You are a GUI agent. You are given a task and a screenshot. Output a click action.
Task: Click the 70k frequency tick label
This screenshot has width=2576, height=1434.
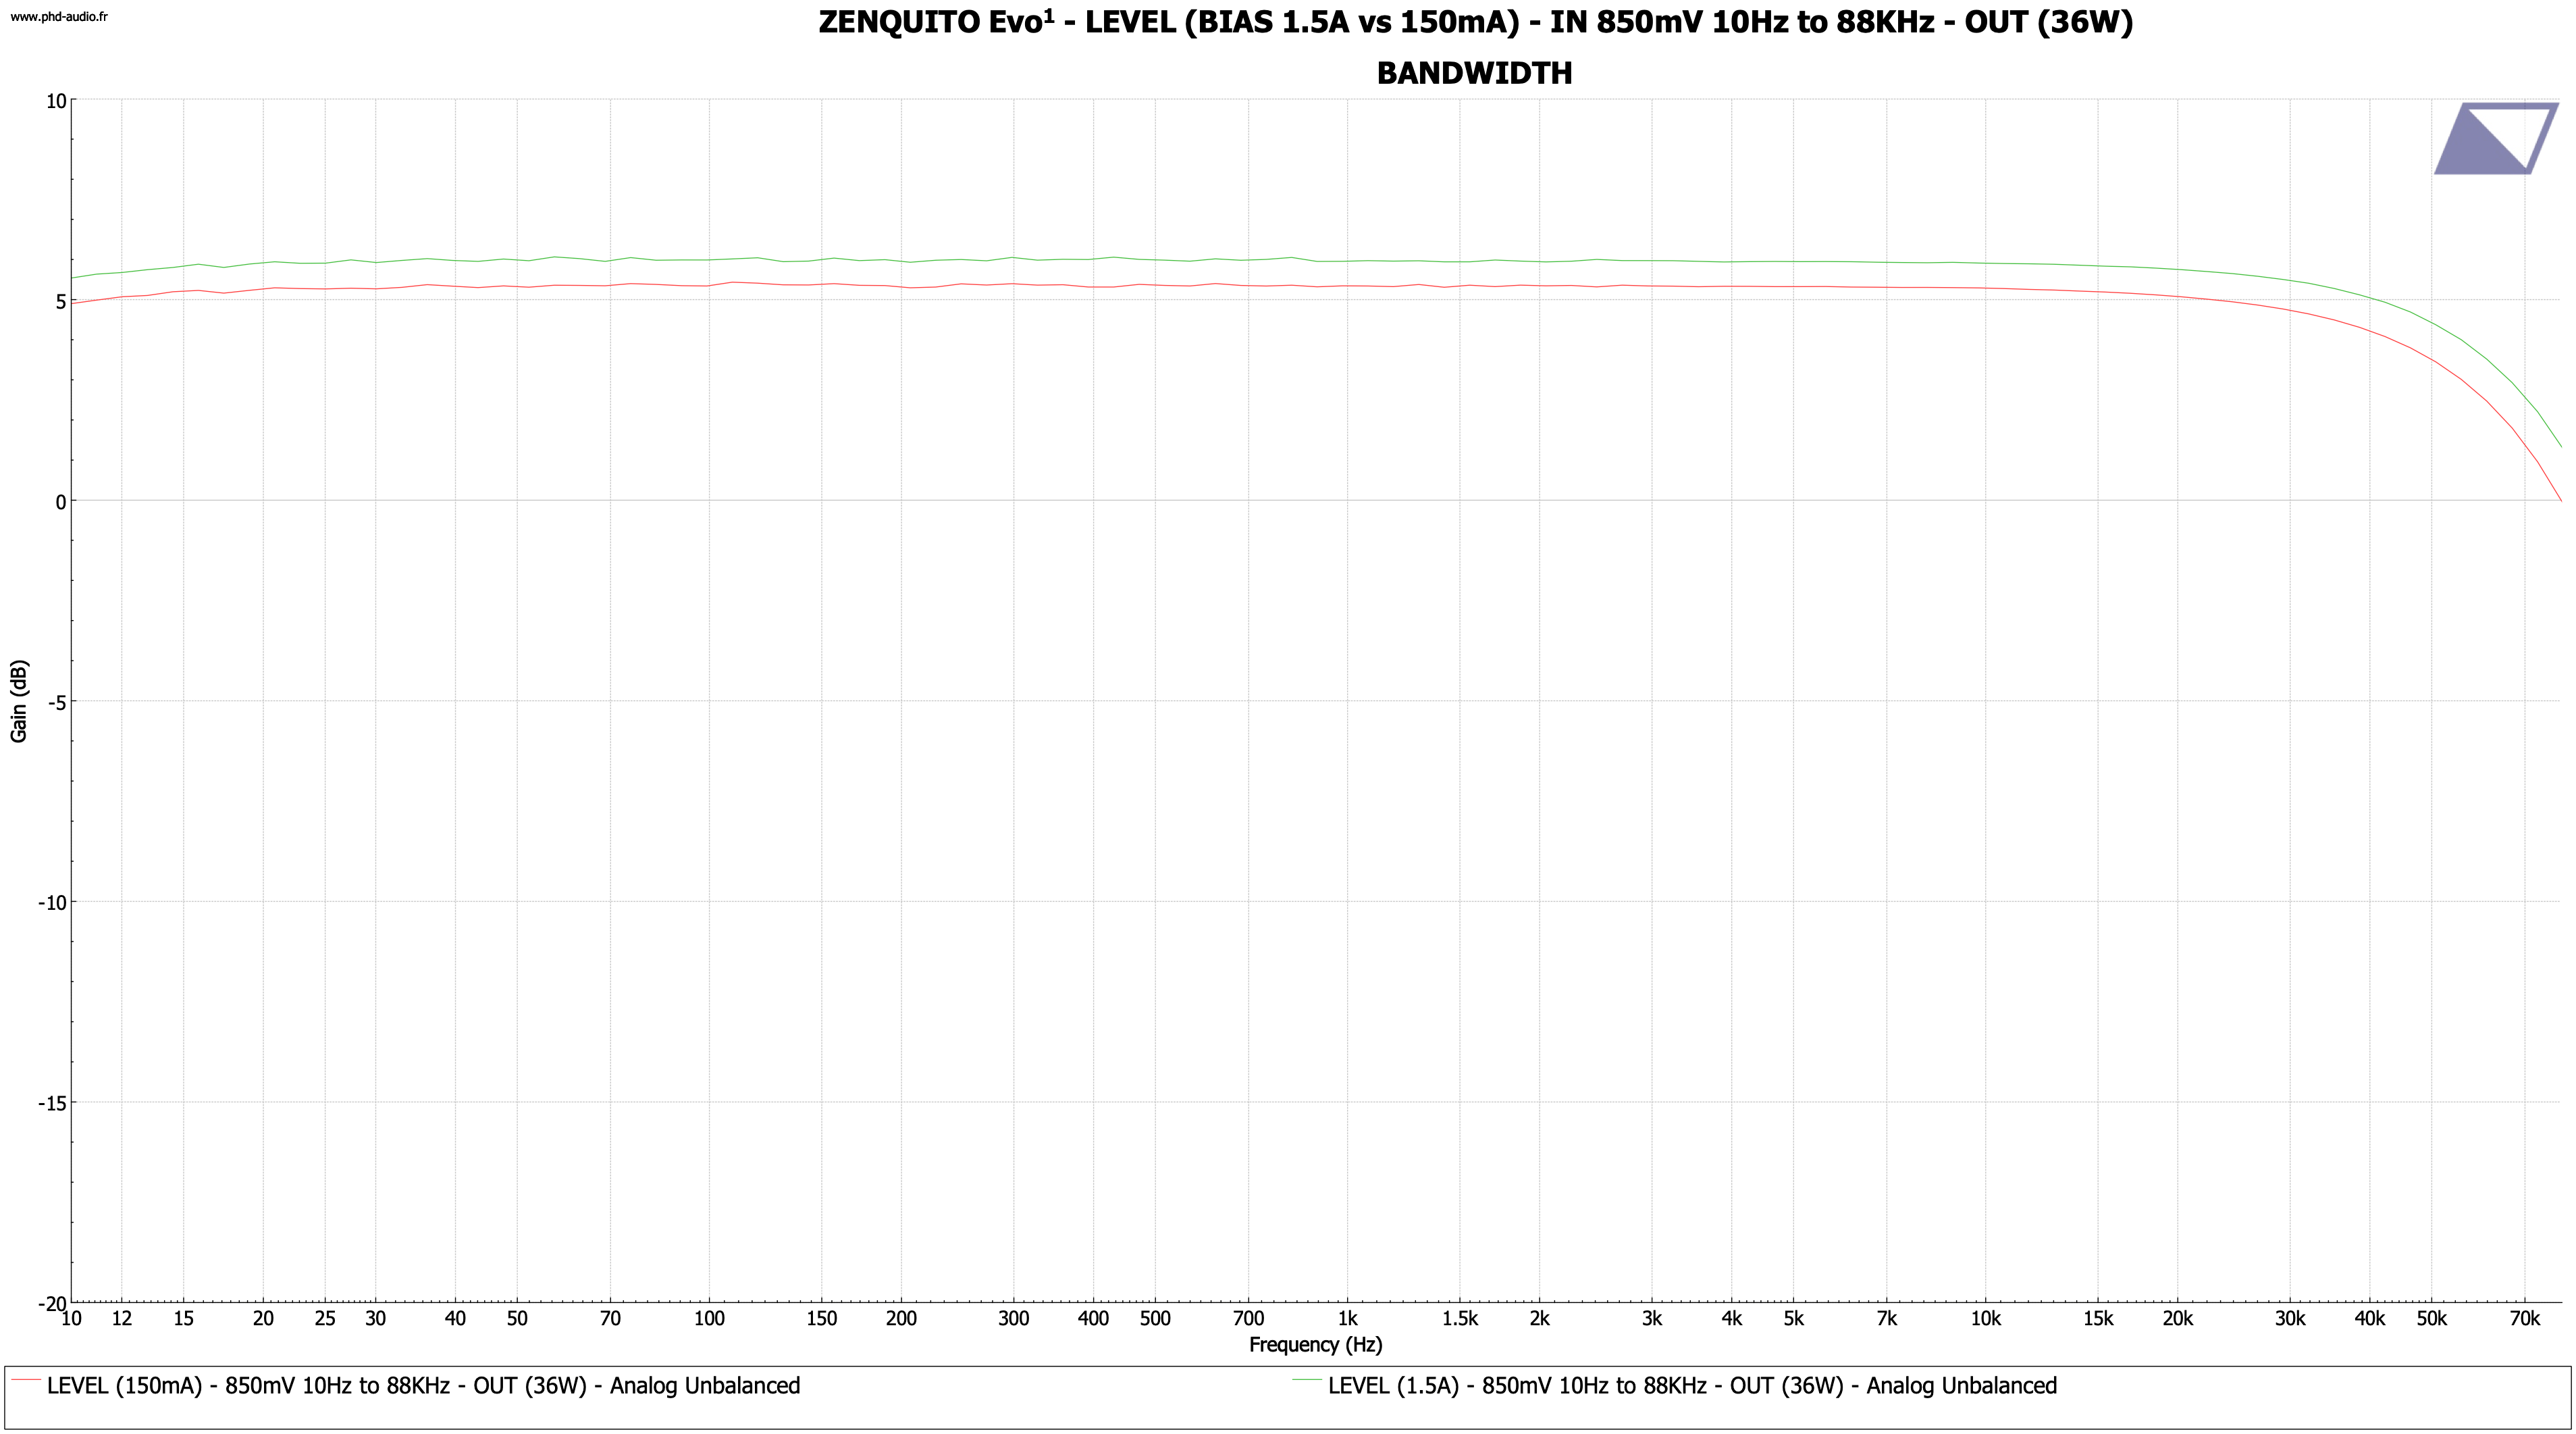(x=2524, y=1319)
